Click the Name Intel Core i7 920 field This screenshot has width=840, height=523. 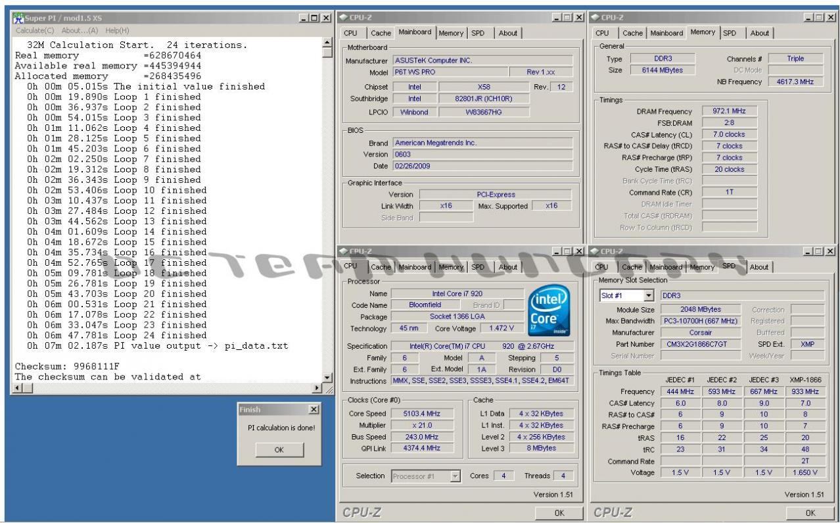click(457, 293)
